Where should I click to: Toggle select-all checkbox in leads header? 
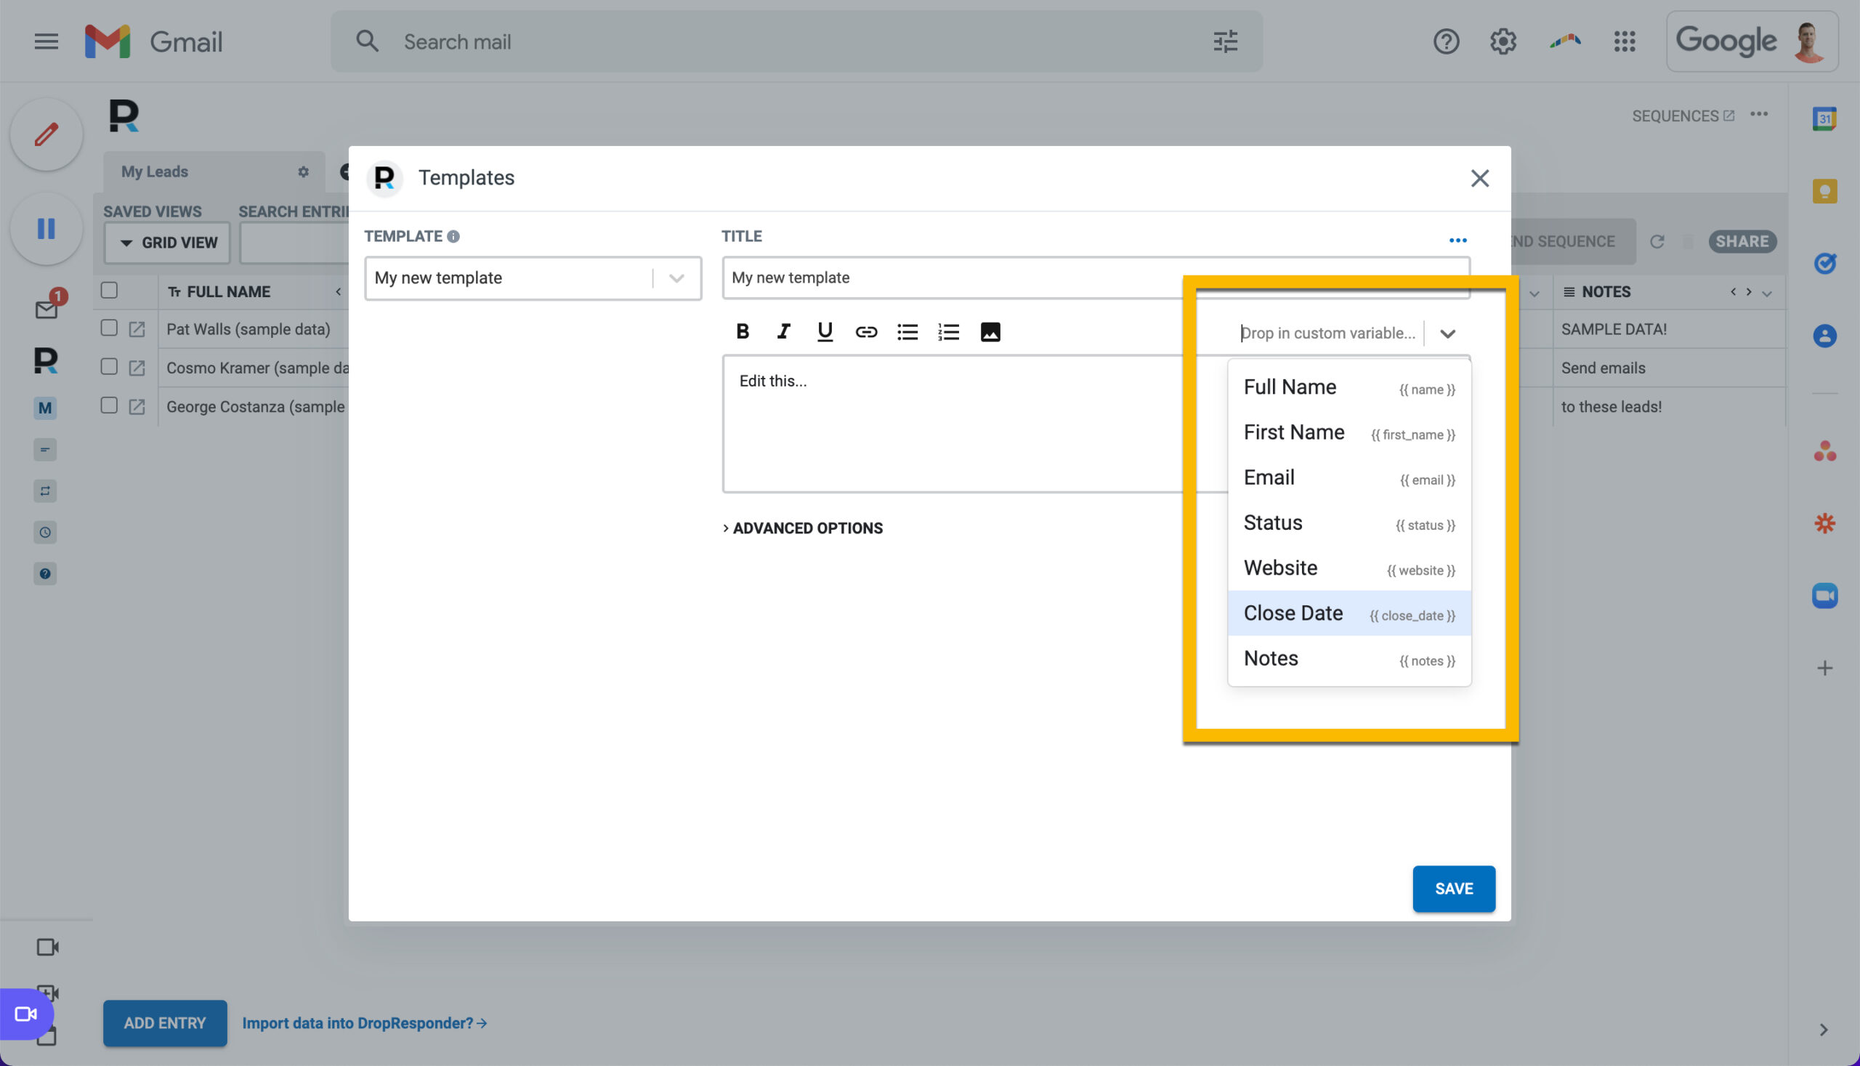tap(109, 290)
